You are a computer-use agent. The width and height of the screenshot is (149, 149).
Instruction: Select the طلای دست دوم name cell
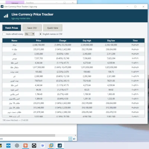[15, 112]
